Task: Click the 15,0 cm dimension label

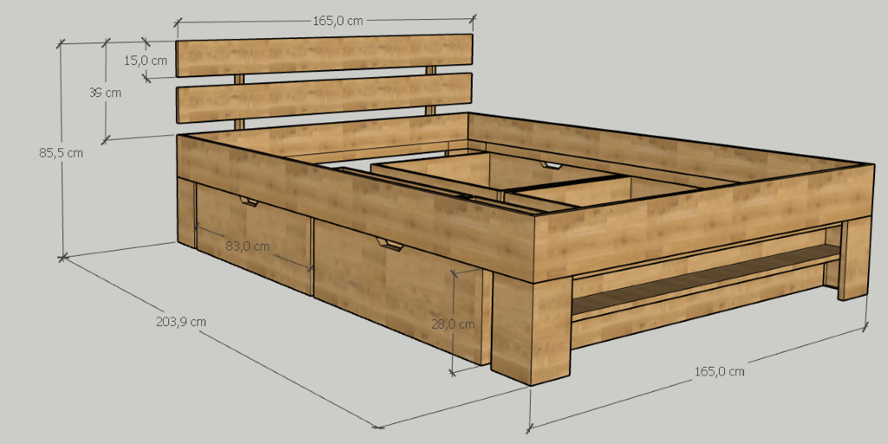Action: 145,61
